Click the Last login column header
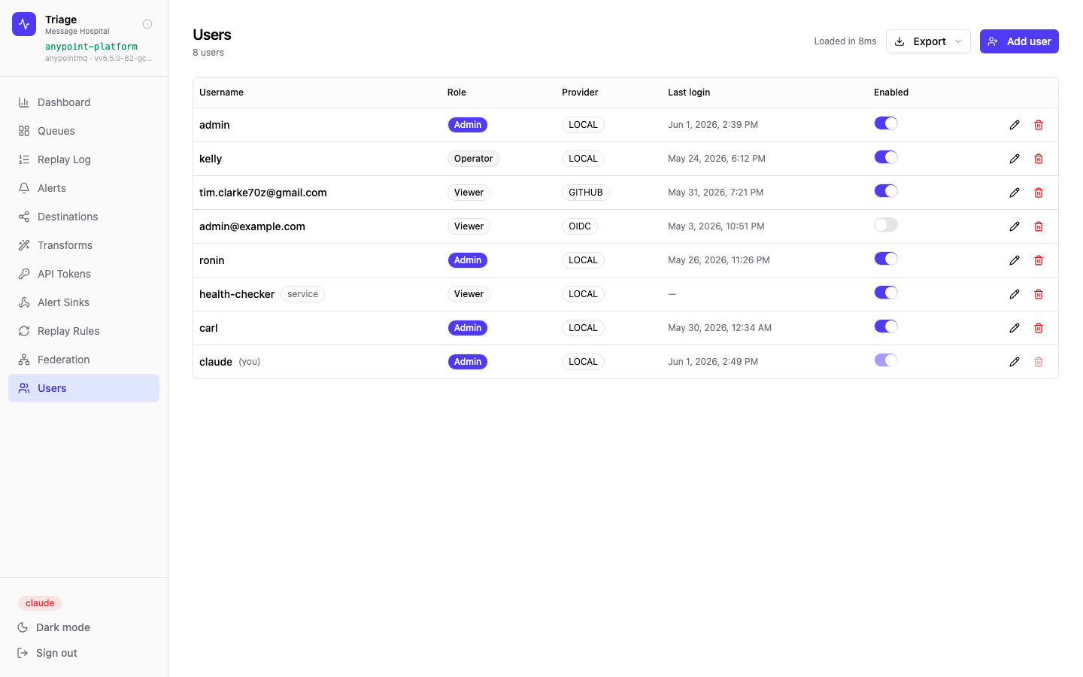 [x=689, y=93]
